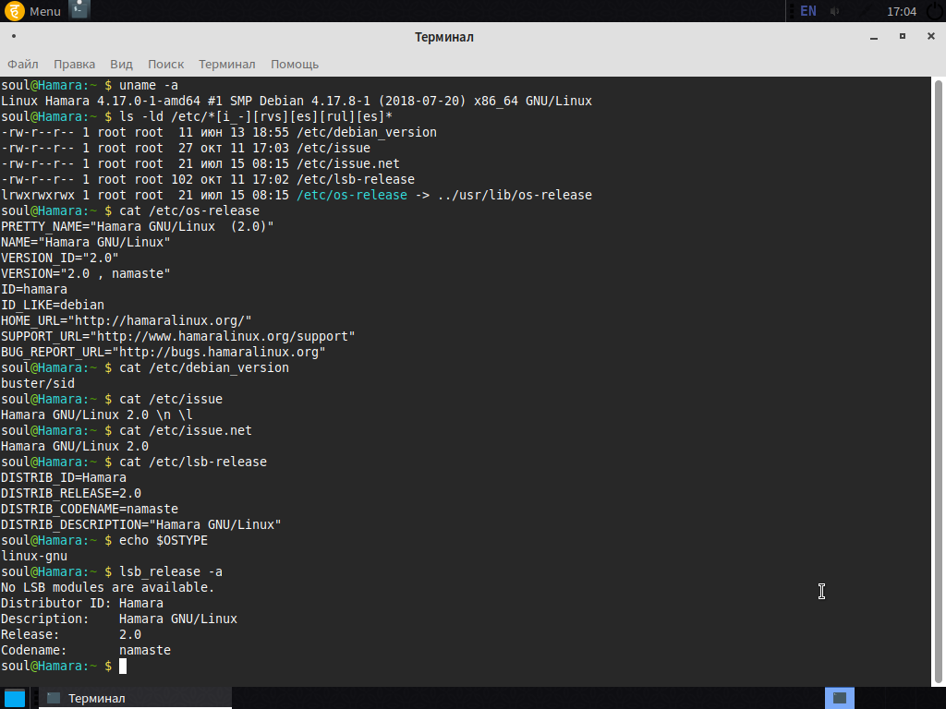Open the Помощь menu

(295, 64)
